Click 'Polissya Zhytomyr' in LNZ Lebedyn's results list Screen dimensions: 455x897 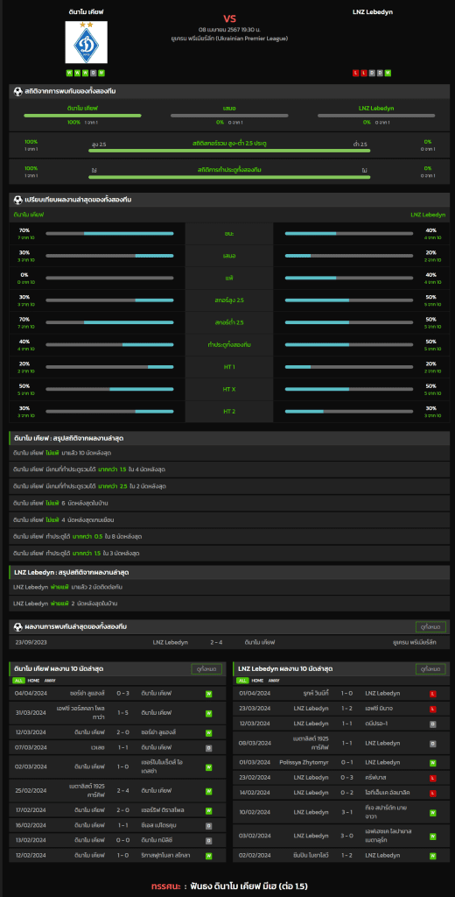click(304, 763)
